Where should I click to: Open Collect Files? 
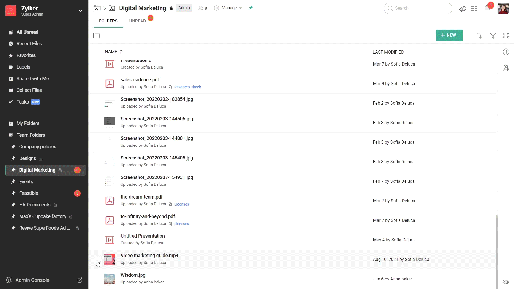pos(29,90)
